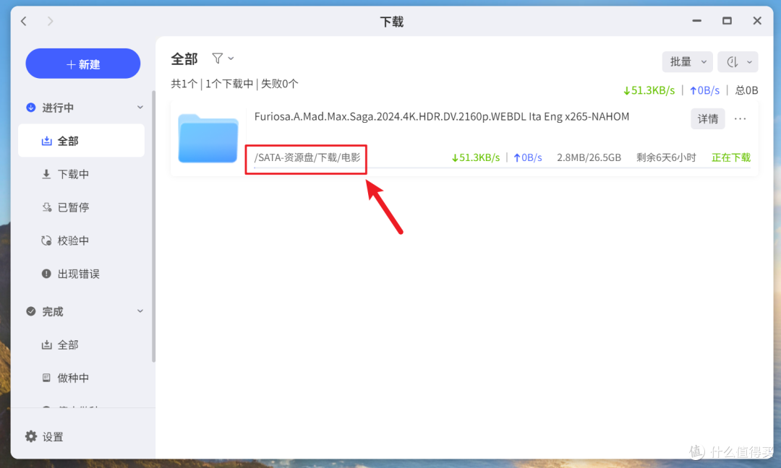
Task: Click the 正在下载 status text
Action: pos(730,157)
